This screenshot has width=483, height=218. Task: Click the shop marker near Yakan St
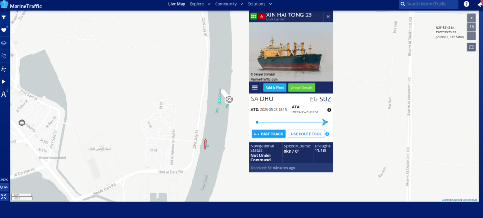22,123
